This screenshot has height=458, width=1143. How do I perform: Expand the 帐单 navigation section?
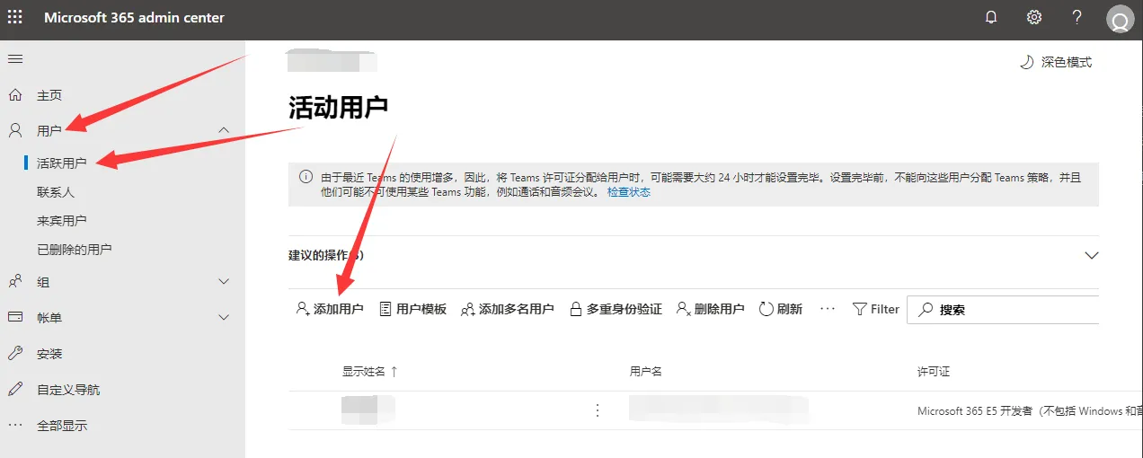(224, 317)
